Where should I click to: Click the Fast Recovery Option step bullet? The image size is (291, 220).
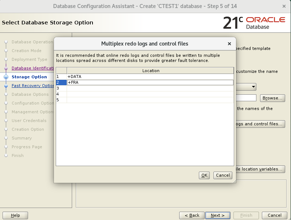[x=6, y=86]
